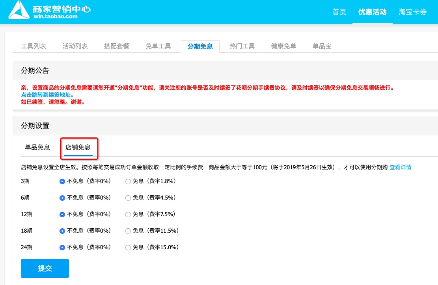Click the 点击跳转到续签地址 link
This screenshot has height=285, width=438.
(47, 95)
